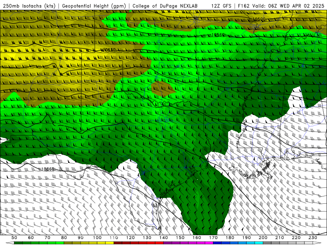Click the 90 label on the color scale
The height and width of the screenshot is (245, 327).
(x=81, y=238)
